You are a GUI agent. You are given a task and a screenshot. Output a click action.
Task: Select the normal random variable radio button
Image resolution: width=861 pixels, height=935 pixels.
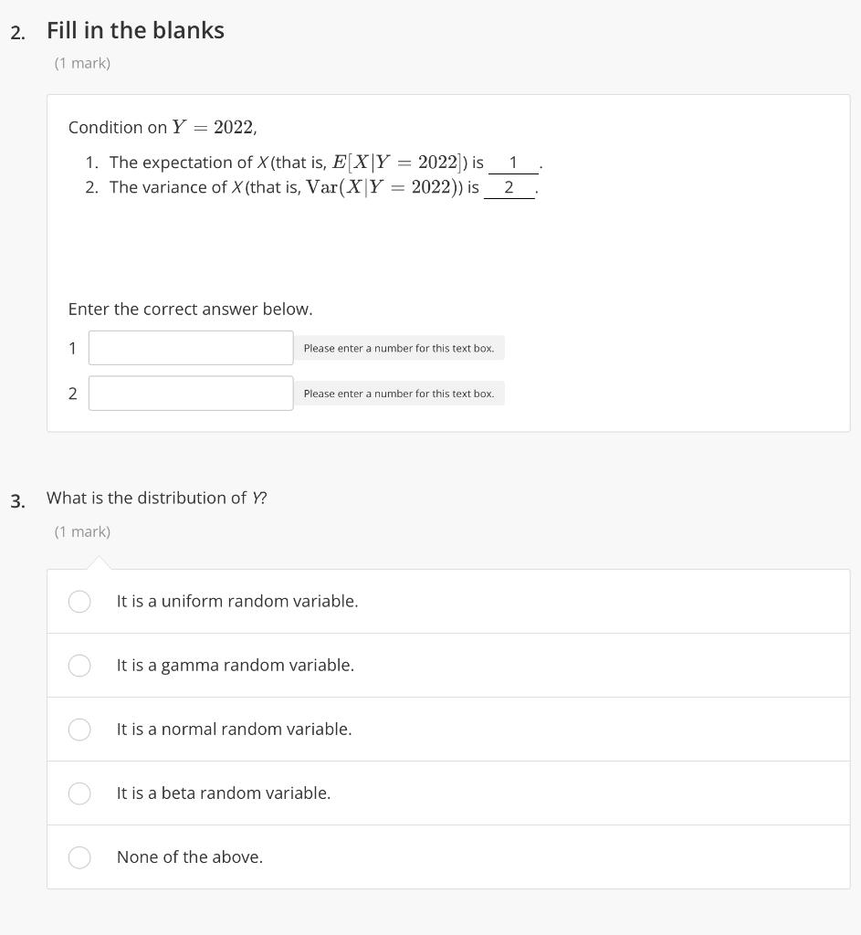pos(79,730)
